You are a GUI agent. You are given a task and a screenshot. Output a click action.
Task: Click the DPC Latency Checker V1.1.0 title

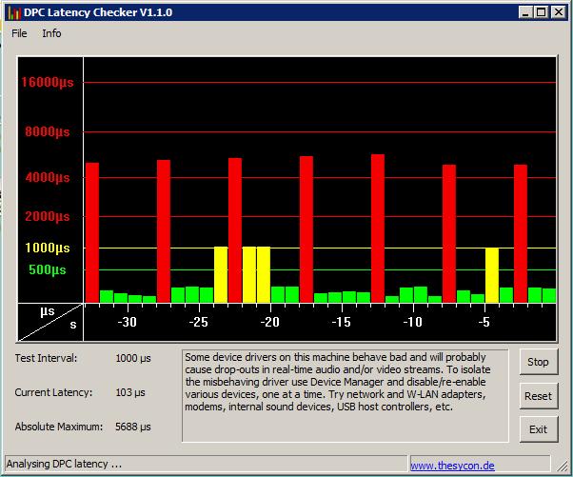pos(98,12)
